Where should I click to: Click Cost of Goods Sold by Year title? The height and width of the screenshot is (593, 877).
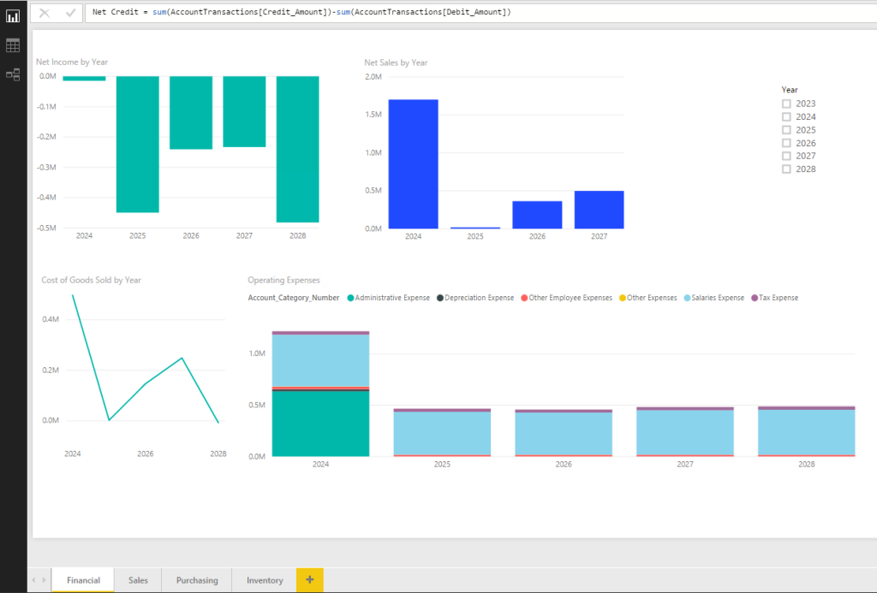(91, 280)
